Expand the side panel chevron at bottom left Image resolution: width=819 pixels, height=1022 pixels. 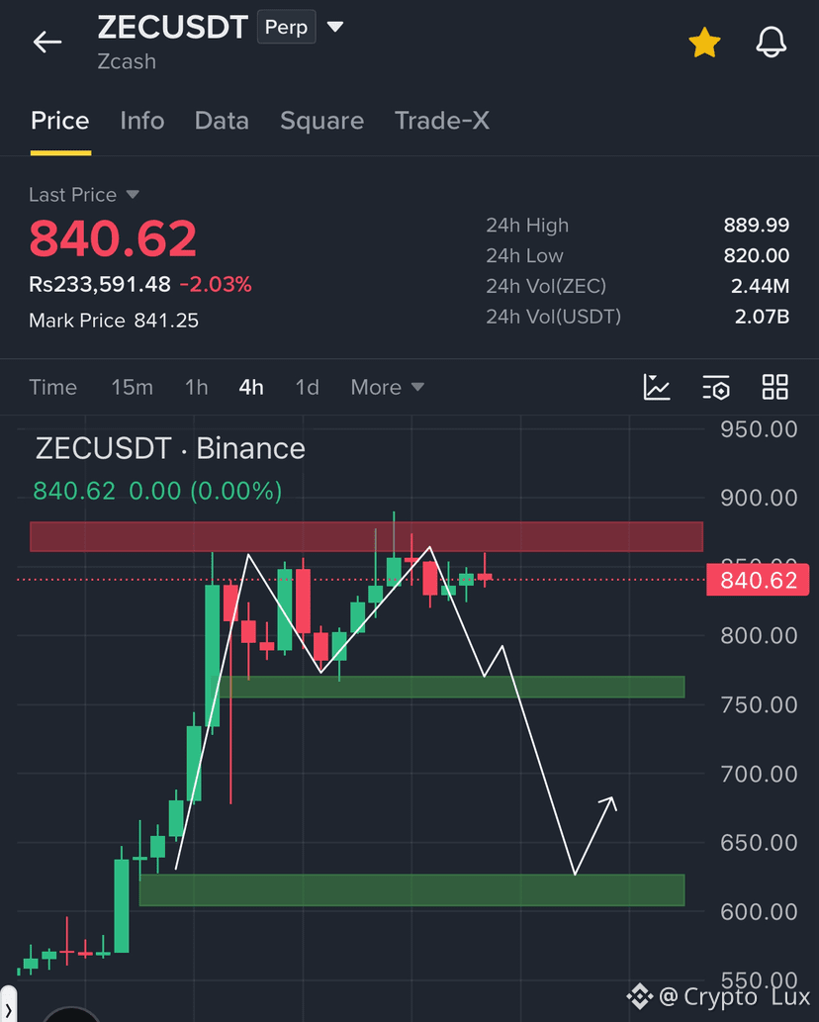(8, 1009)
